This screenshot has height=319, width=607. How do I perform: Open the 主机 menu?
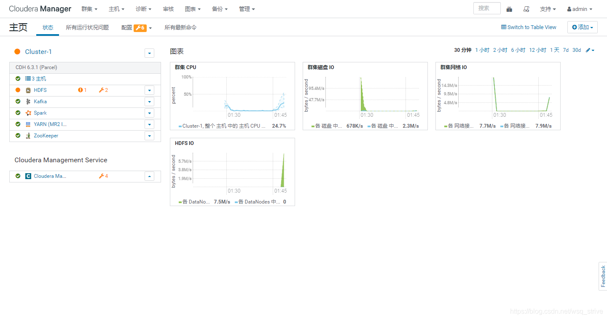116,9
